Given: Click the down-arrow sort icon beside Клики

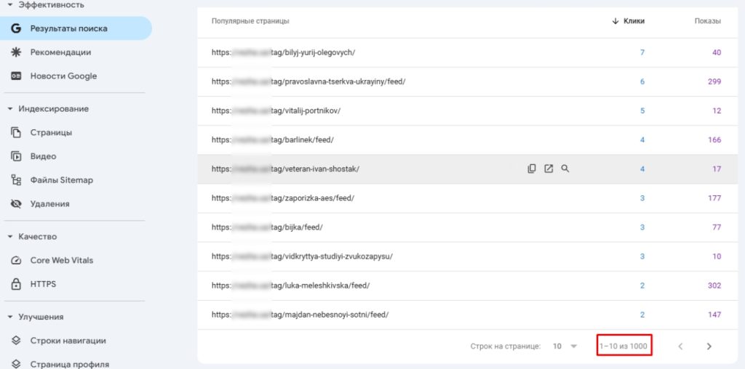Looking at the screenshot, I should click(x=615, y=21).
